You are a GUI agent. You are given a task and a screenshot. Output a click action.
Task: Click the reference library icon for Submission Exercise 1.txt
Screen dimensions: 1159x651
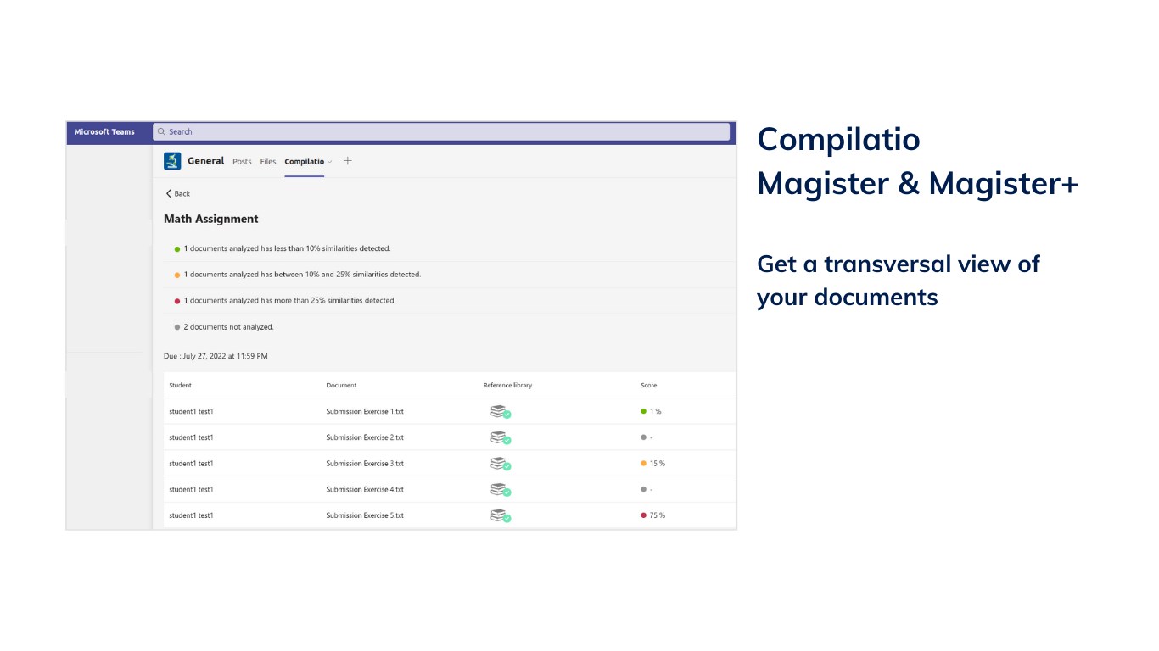coord(501,412)
